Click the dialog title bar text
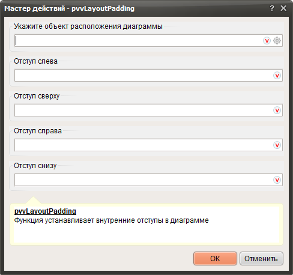Image resolution: width=293 pixels, height=275 pixels. pos(70,8)
